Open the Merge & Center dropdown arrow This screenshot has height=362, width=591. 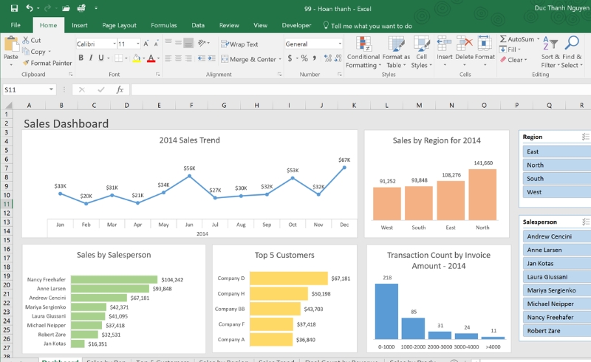pos(280,59)
